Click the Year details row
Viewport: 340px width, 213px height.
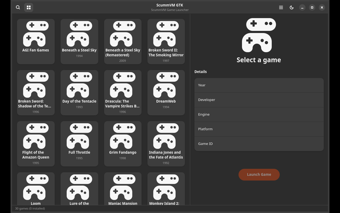259,85
